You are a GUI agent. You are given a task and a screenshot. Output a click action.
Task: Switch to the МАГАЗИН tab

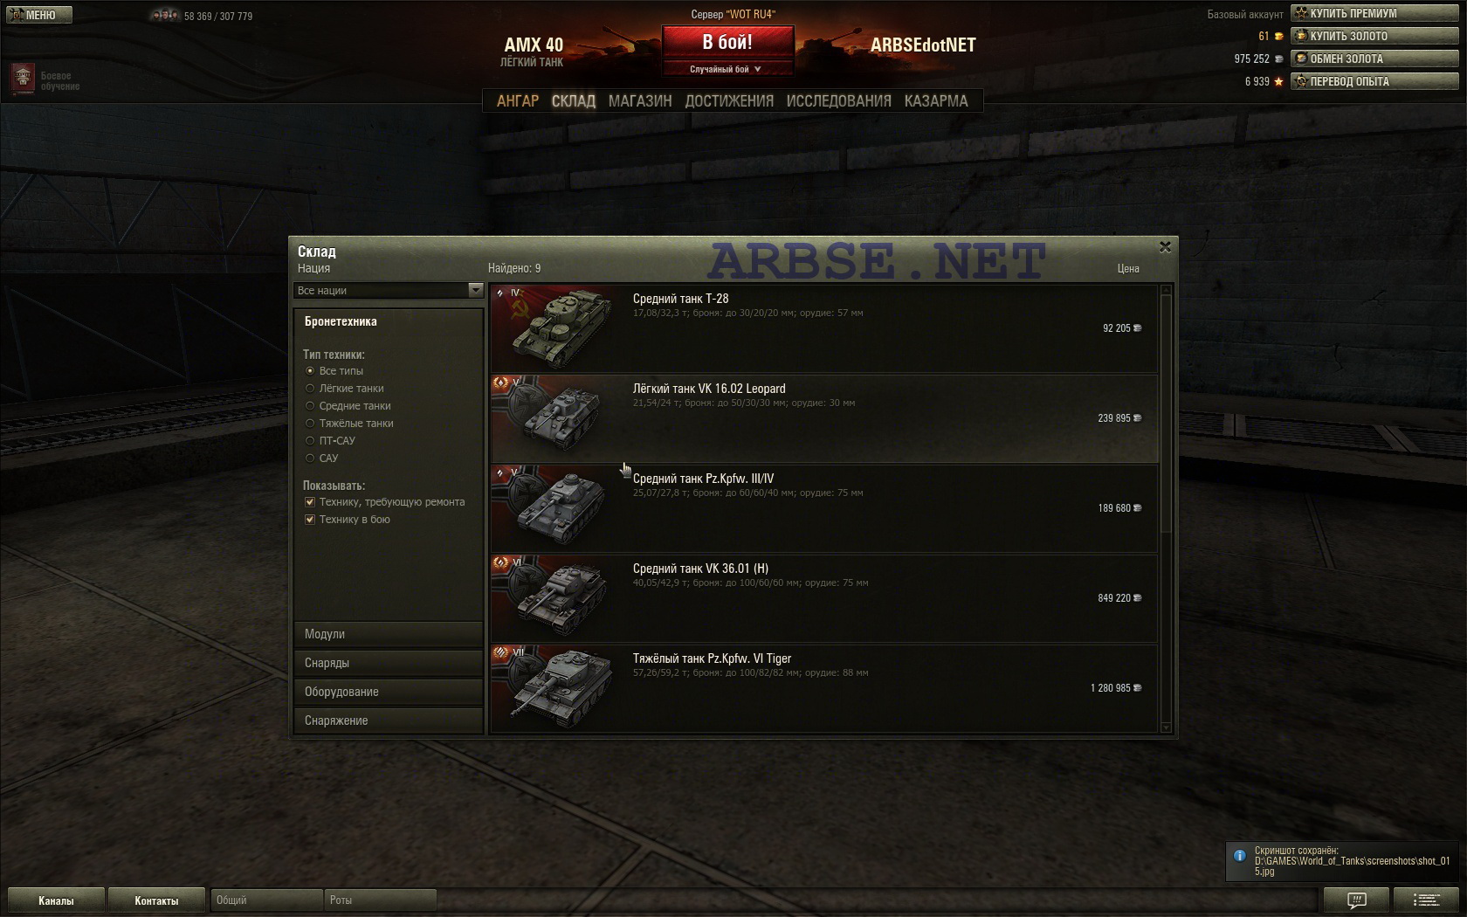[x=640, y=101]
